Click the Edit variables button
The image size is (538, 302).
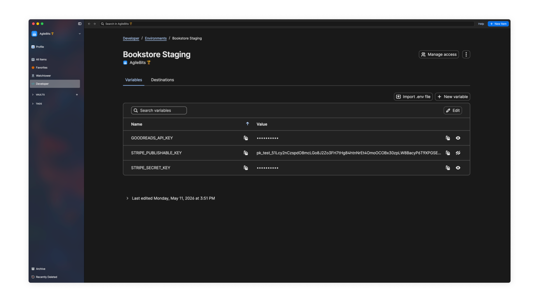(x=453, y=110)
